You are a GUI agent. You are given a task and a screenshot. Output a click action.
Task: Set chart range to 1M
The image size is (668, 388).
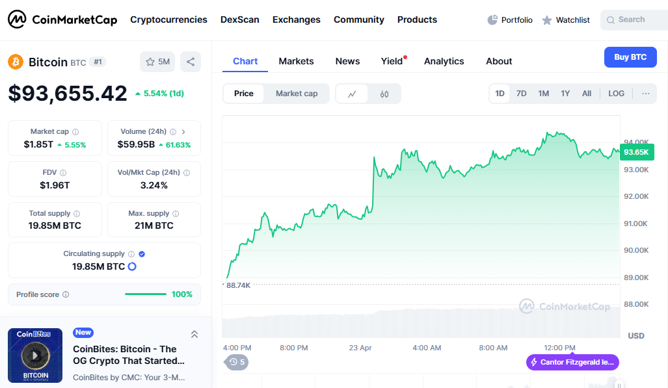pyautogui.click(x=544, y=94)
